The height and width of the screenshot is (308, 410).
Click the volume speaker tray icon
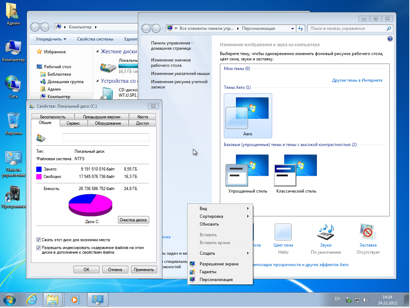(x=365, y=300)
